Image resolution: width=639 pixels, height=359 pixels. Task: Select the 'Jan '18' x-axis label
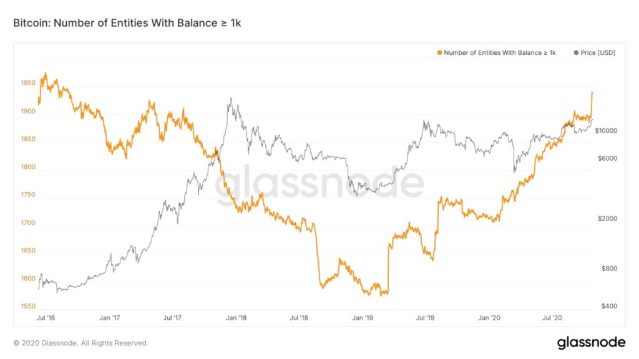(236, 317)
